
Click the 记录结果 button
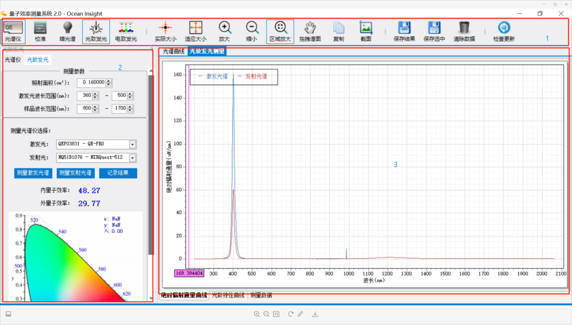pos(118,173)
